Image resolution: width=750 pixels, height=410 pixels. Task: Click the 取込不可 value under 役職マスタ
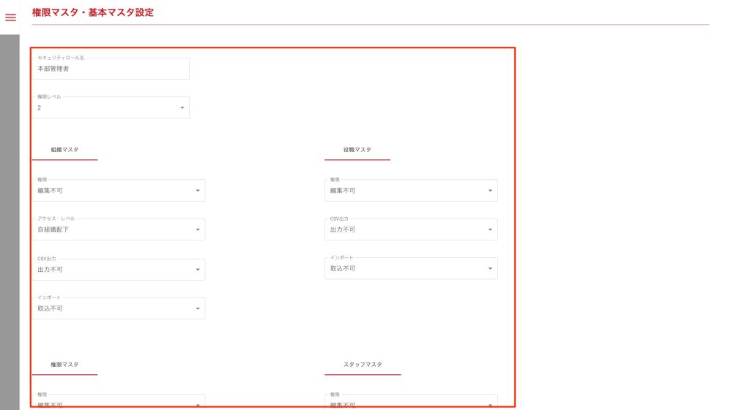click(x=344, y=269)
